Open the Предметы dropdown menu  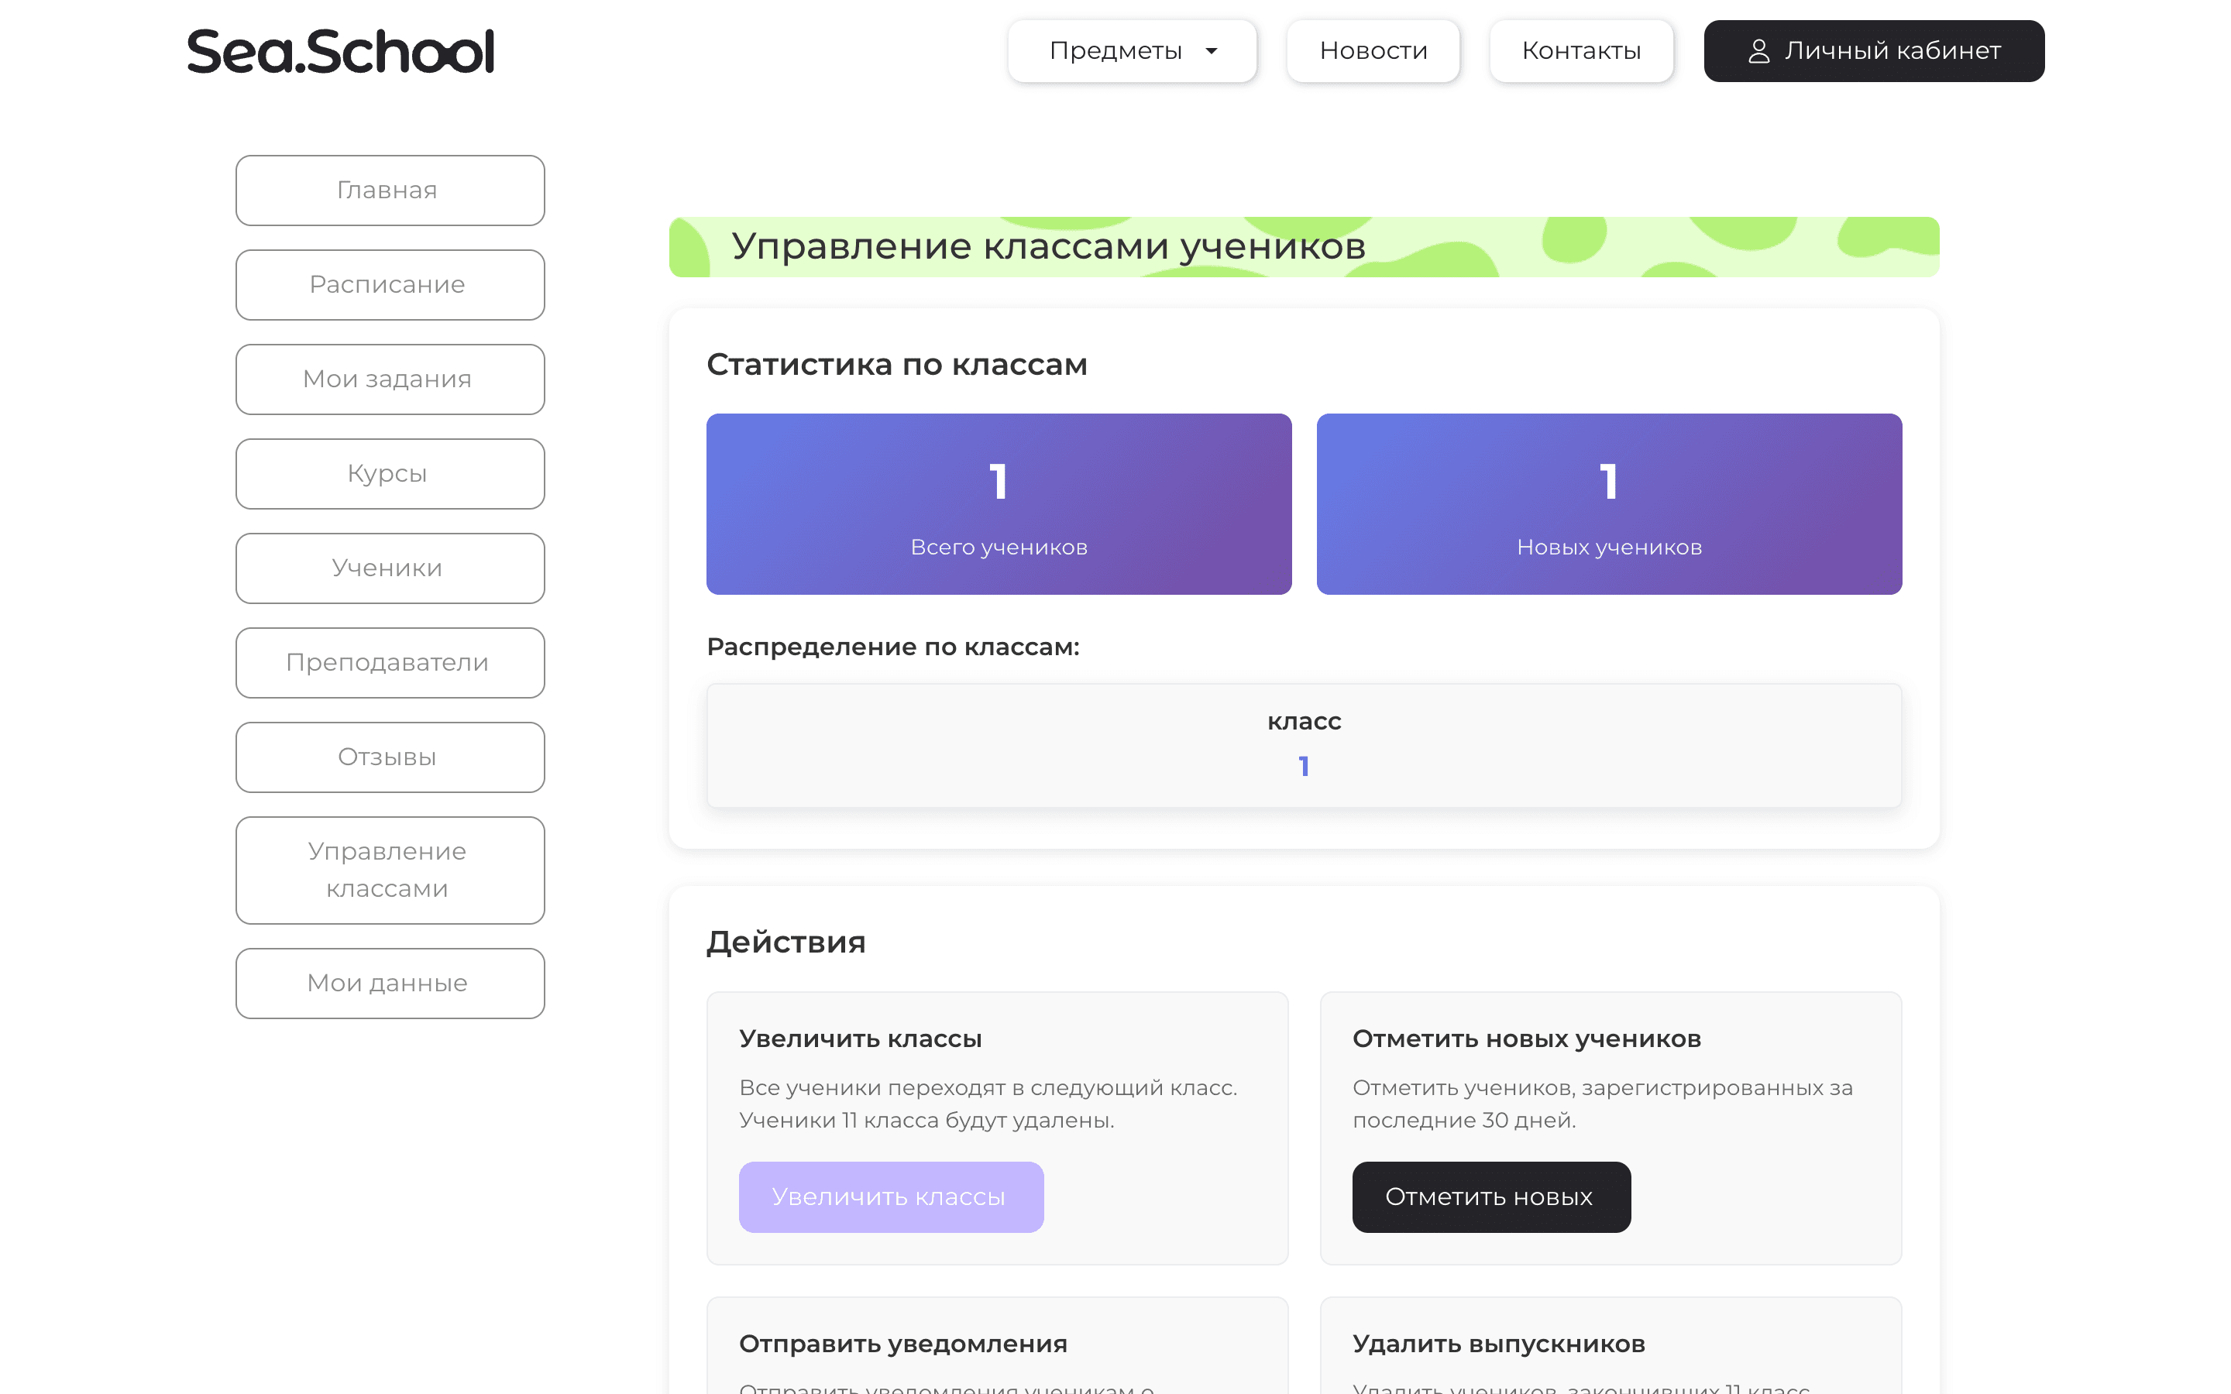pos(1132,50)
